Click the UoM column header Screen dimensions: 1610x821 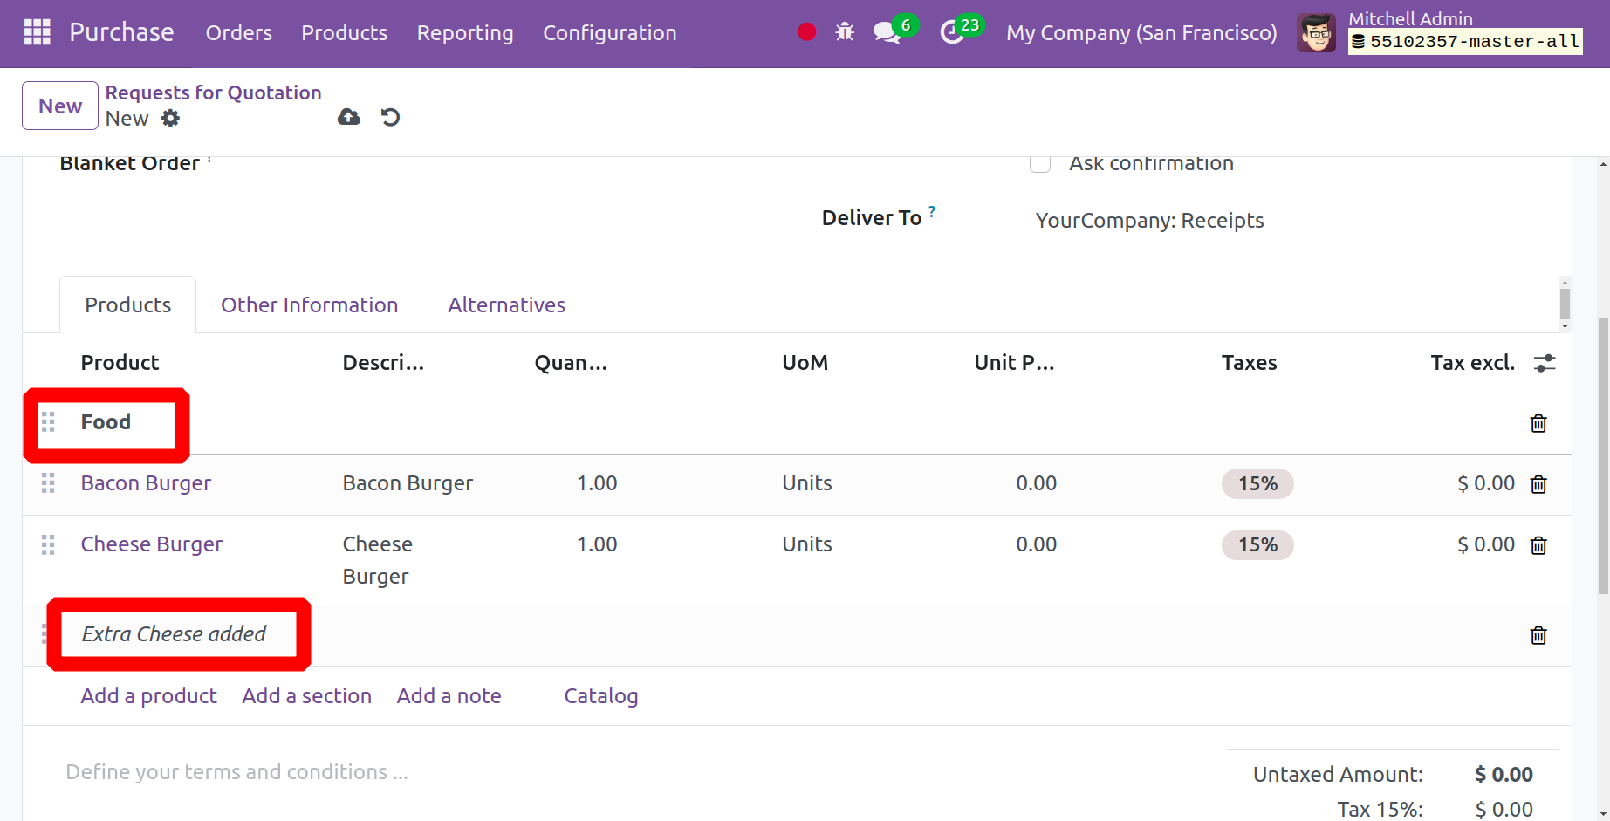(x=805, y=363)
